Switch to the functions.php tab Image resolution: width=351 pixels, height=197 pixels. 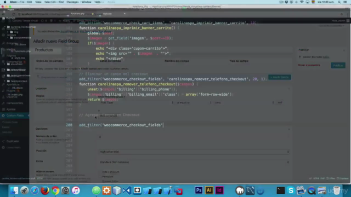coord(77,14)
